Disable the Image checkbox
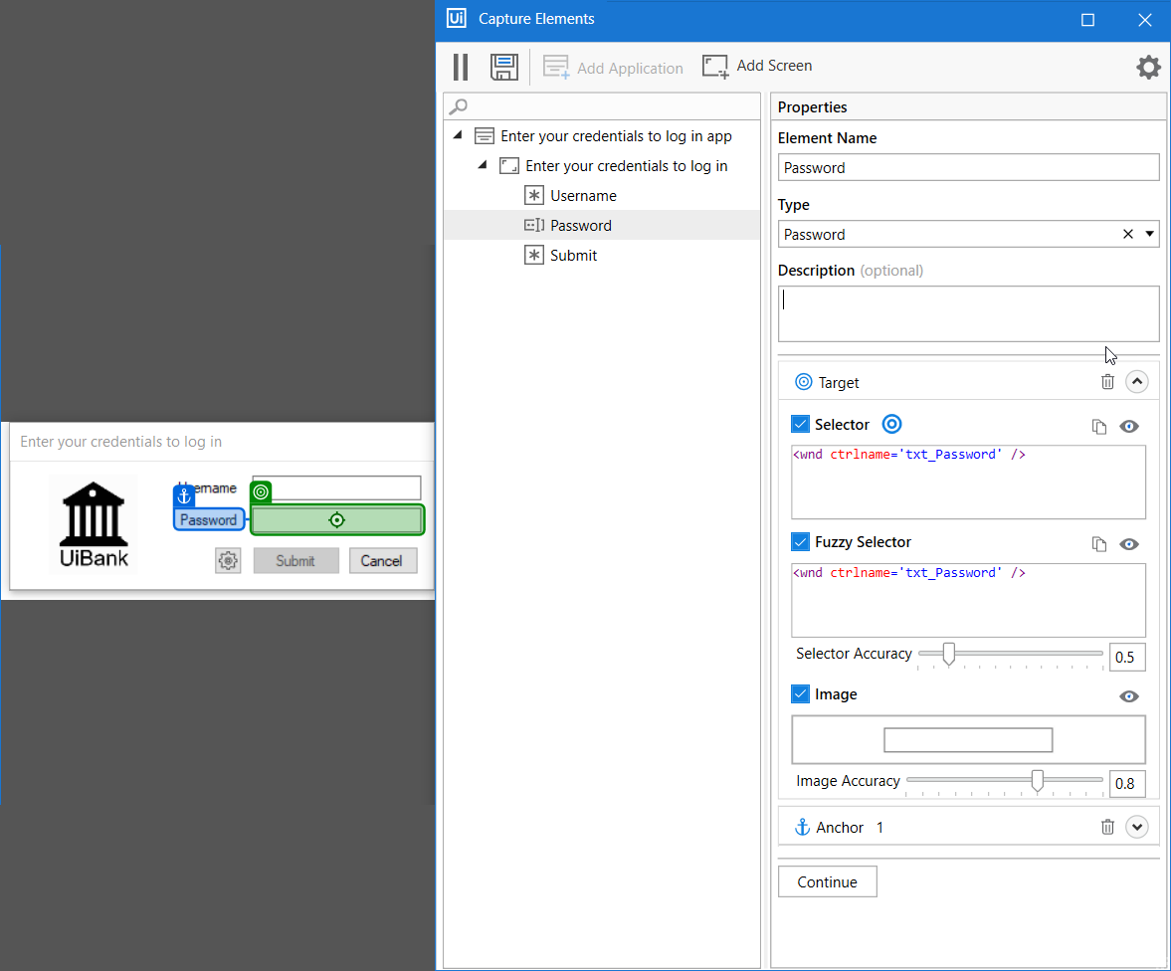Image resolution: width=1171 pixels, height=971 pixels. click(800, 694)
